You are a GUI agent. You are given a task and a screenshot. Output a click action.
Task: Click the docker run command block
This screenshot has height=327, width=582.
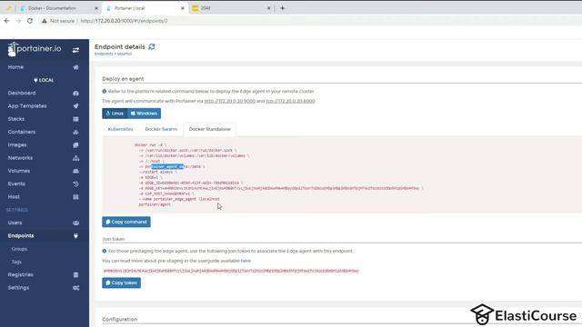coord(342,174)
